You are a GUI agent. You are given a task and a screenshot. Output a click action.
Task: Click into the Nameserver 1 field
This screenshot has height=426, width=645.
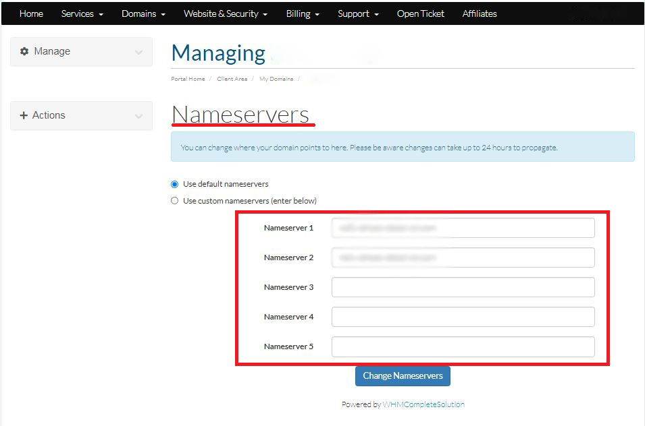point(463,228)
